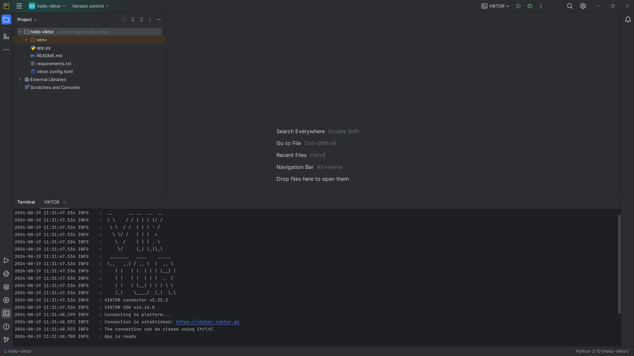Open the Version control dropdown
Screen dimensions: 634x356
tap(90, 6)
